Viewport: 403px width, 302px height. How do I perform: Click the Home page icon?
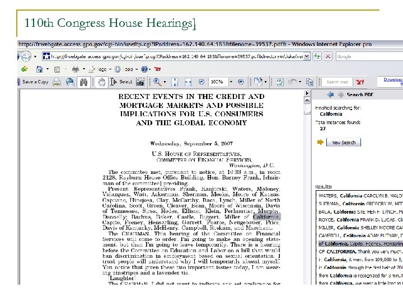39,69
